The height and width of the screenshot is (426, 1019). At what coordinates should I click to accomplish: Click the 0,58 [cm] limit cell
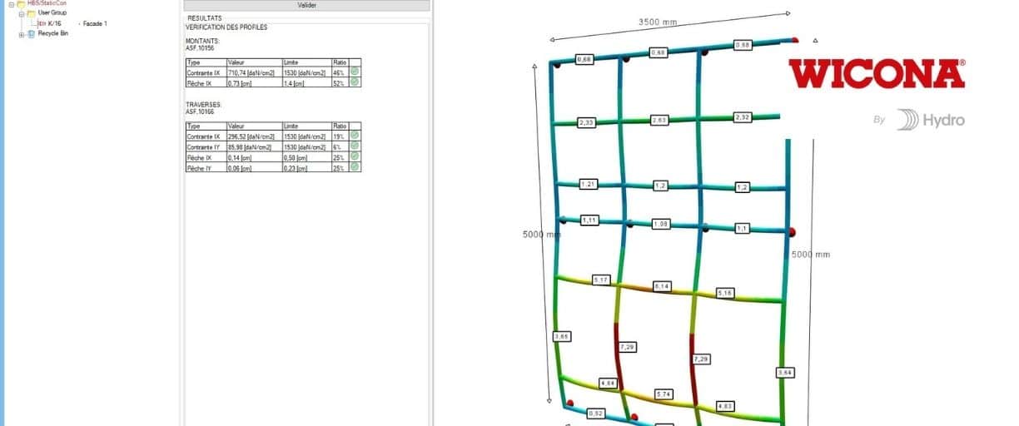click(x=307, y=156)
